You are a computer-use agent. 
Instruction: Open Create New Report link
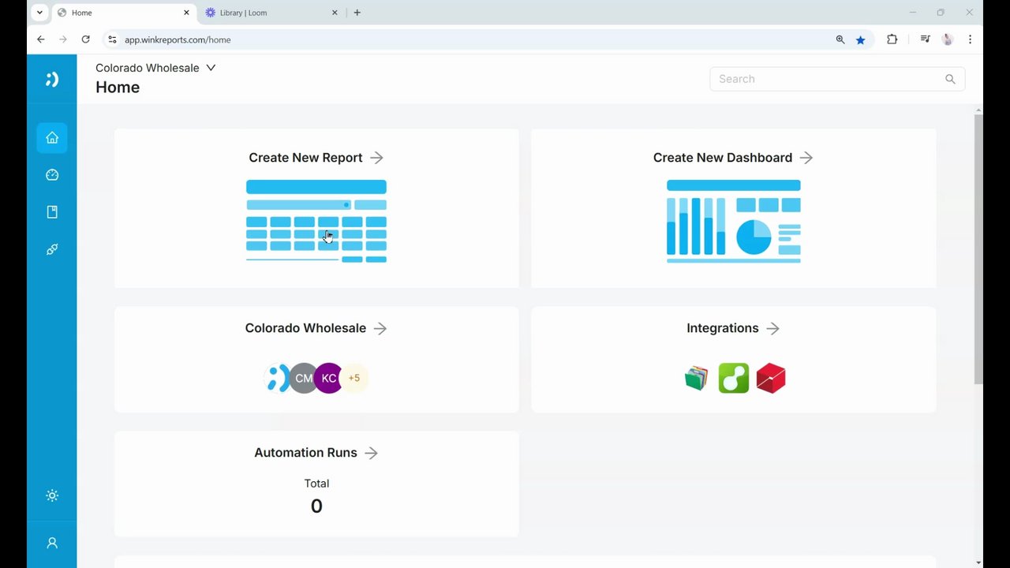(316, 158)
